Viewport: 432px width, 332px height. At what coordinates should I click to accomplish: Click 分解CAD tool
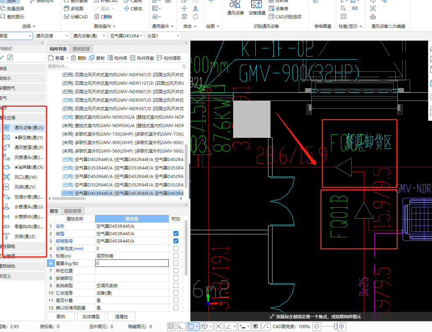pos(76,17)
